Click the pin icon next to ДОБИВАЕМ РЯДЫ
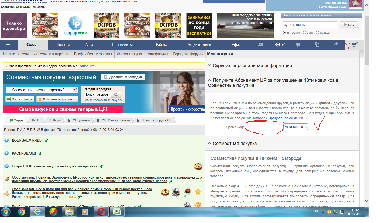 click(x=46, y=141)
